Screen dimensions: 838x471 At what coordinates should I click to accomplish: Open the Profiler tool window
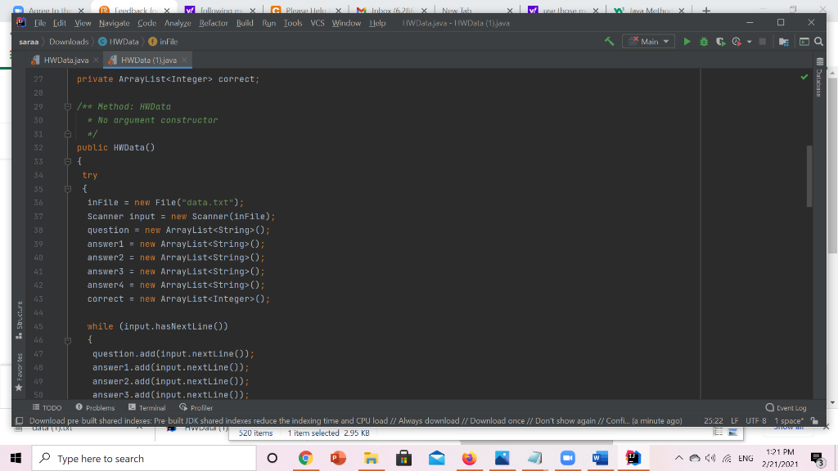point(196,407)
